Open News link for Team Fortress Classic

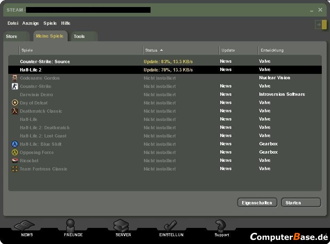click(226, 168)
